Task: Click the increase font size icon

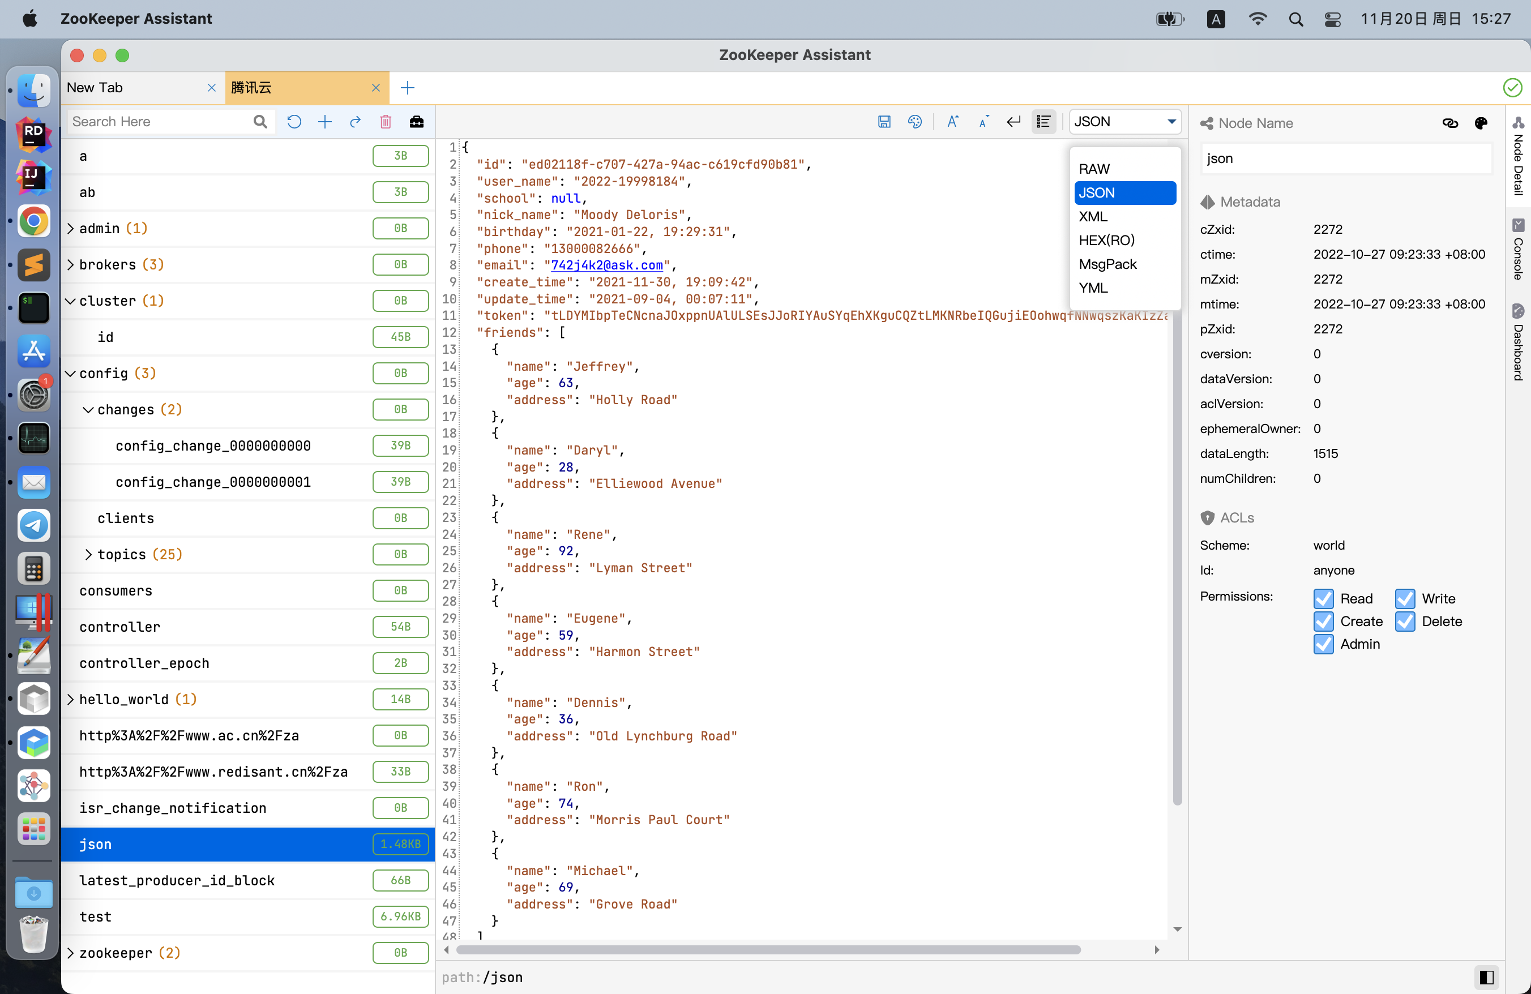Action: coord(953,122)
